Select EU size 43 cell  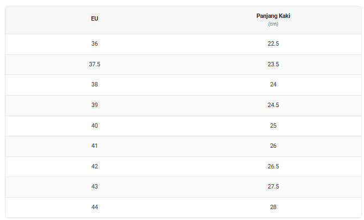95,187
